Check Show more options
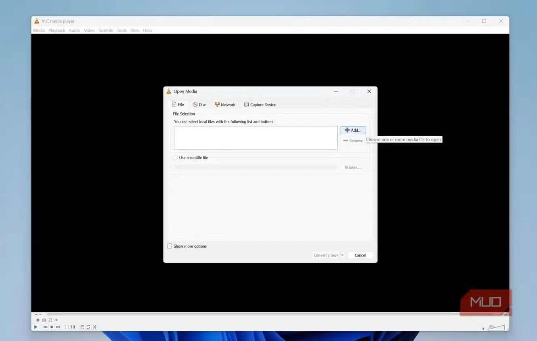Screen dimensions: 537x341 click(x=170, y=246)
